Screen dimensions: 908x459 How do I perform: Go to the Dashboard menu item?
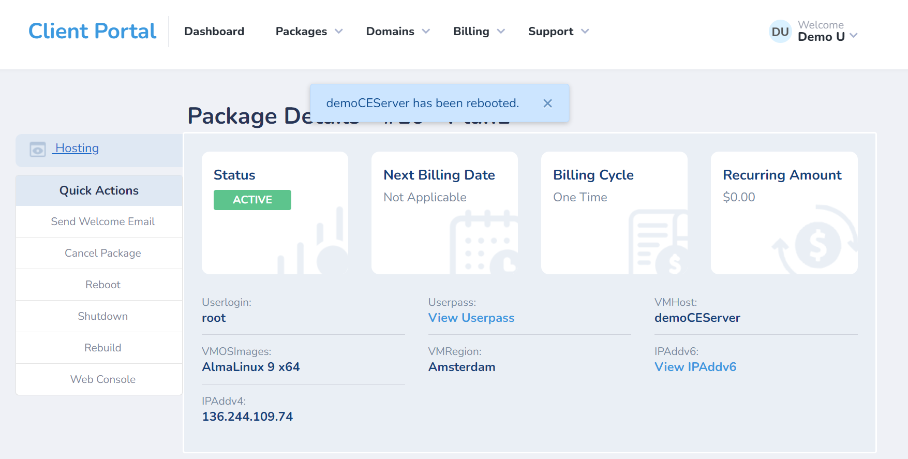(214, 32)
